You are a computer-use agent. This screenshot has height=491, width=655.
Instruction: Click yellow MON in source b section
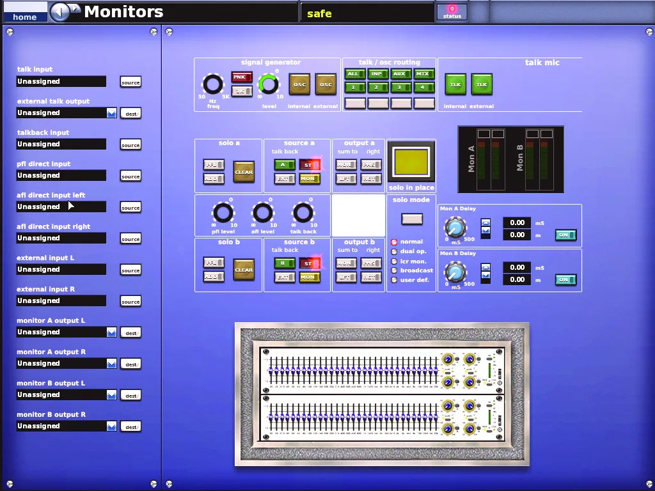tap(310, 277)
